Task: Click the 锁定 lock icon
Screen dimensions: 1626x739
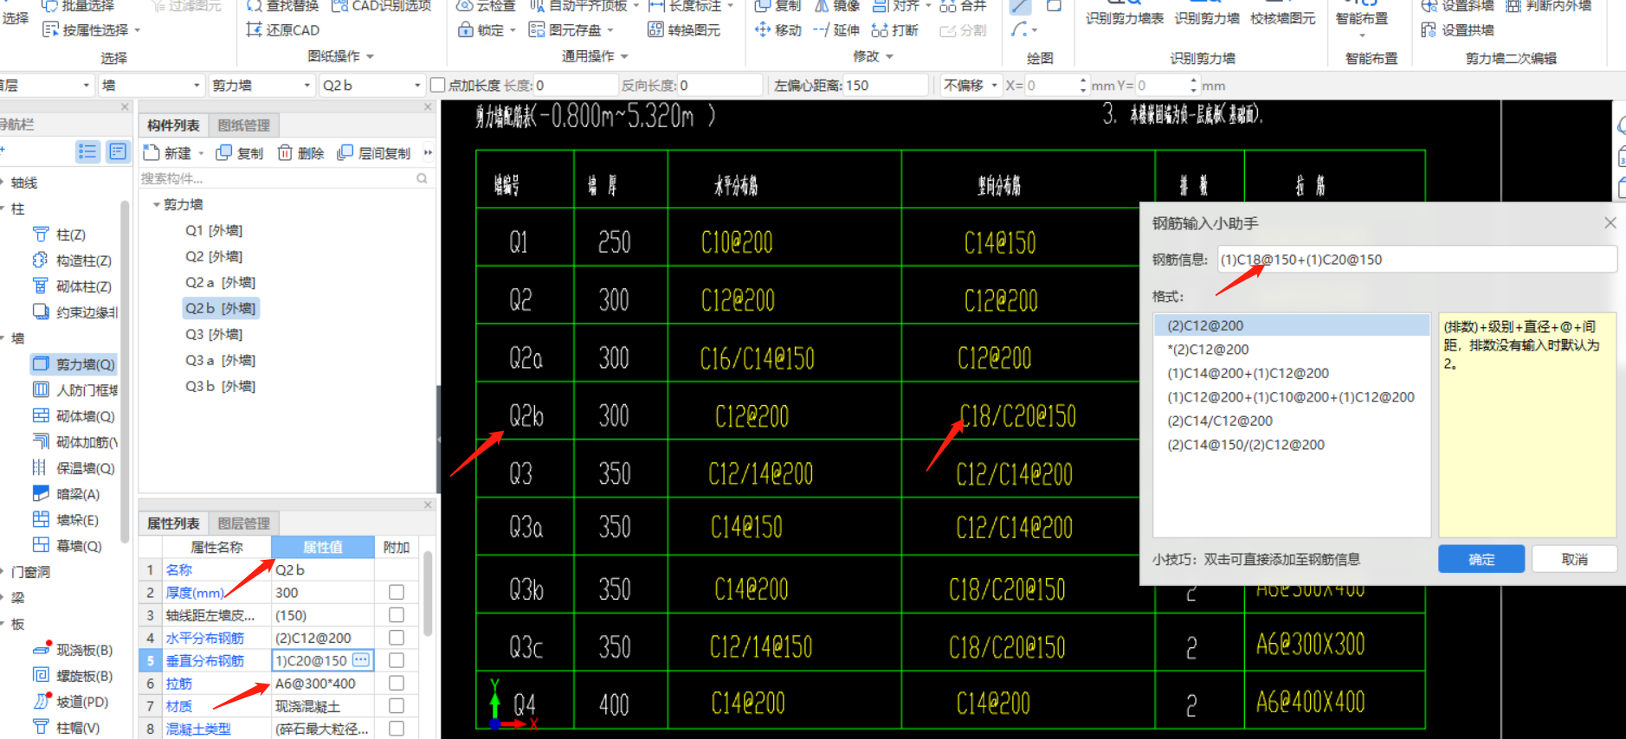Action: tap(465, 29)
